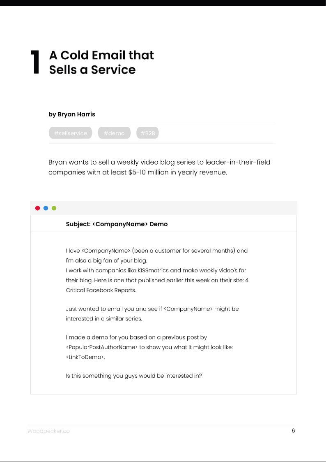Click the intro paragraph starting 'Bryan wants to sell'
Image resolution: width=326 pixels, height=462 pixels.
159,167
